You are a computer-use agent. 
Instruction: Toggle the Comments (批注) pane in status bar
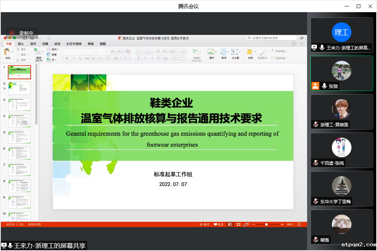point(219,224)
